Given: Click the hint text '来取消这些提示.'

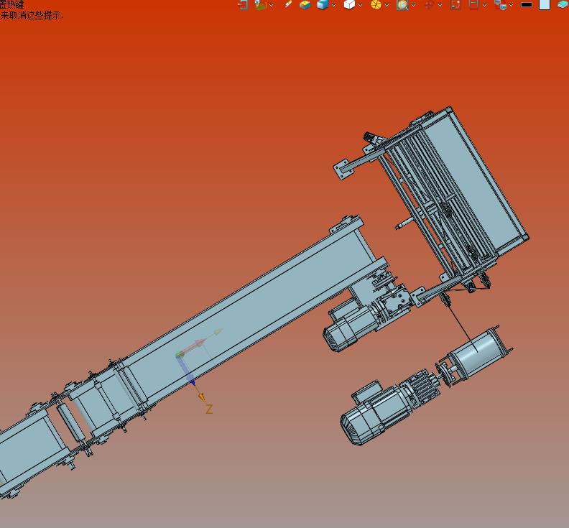Looking at the screenshot, I should pyautogui.click(x=32, y=15).
